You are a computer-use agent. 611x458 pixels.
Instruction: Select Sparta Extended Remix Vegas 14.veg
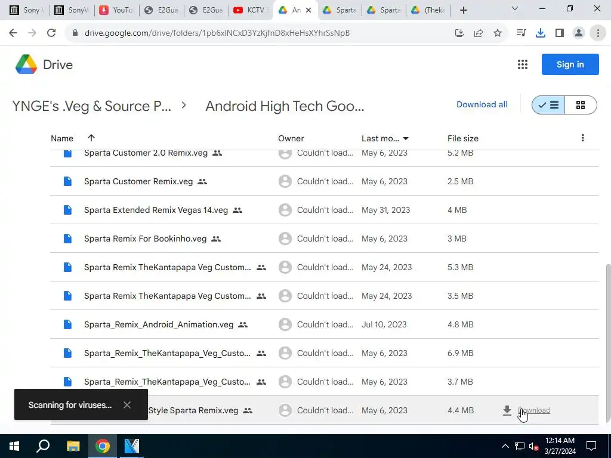point(324,210)
